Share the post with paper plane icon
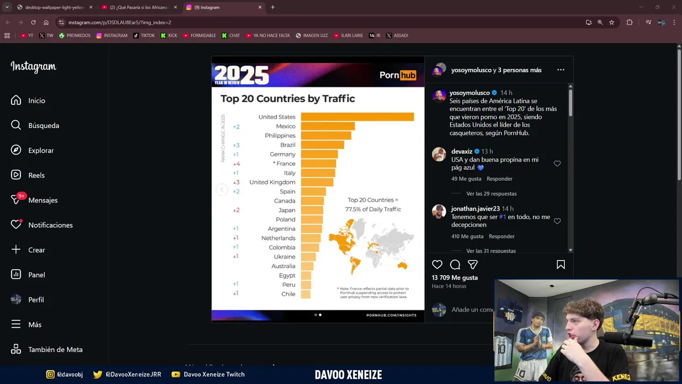The image size is (682, 384). (x=473, y=265)
